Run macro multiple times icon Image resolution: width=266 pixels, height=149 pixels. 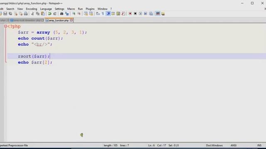[145, 14]
